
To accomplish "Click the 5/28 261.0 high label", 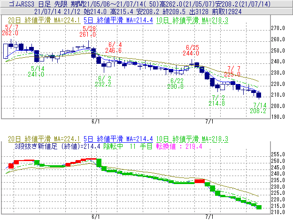I will click(88, 31).
